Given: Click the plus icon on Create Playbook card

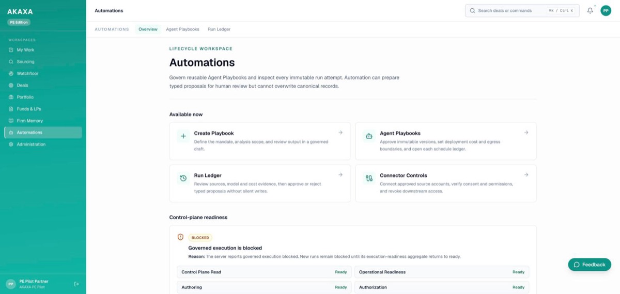Looking at the screenshot, I should pos(183,137).
